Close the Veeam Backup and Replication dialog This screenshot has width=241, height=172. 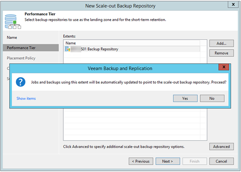(x=224, y=67)
